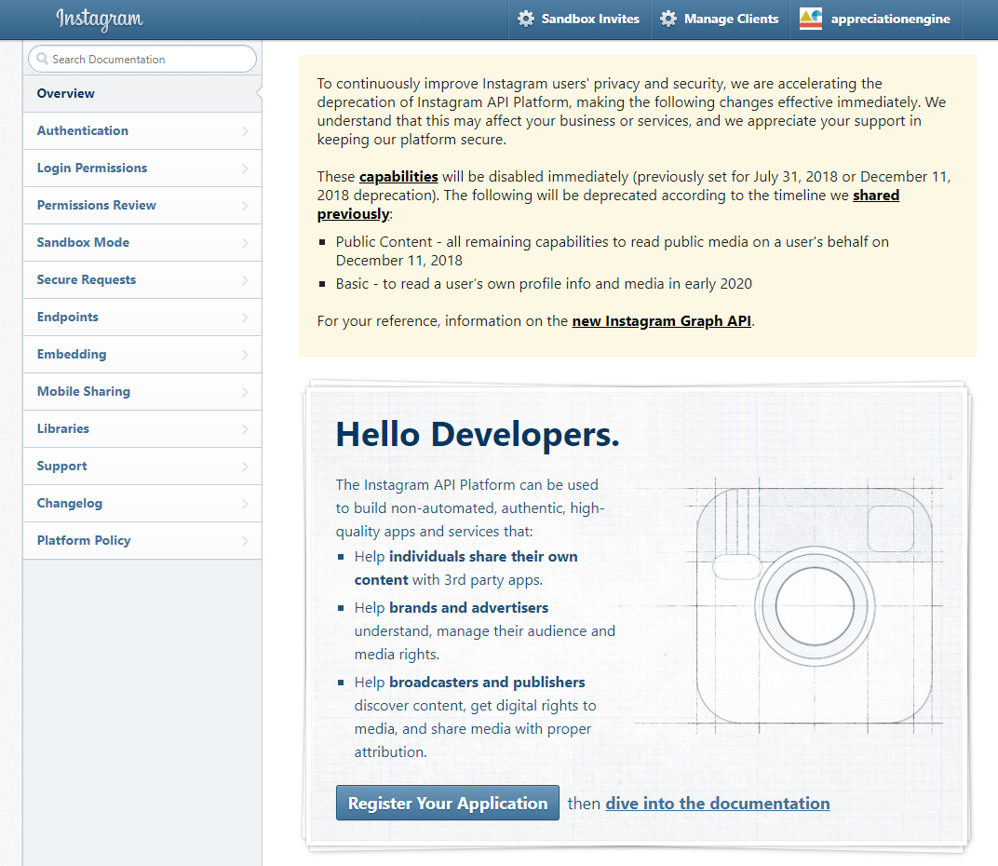Screen dimensions: 998x866
Task: Click the appreciationengine profile avatar
Action: pyautogui.click(x=811, y=20)
